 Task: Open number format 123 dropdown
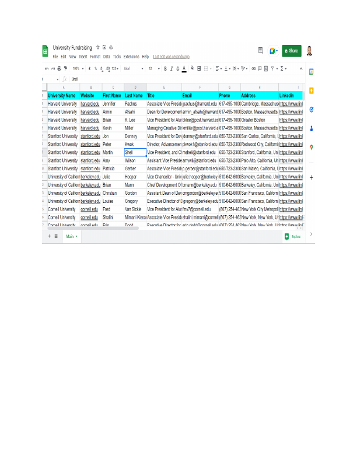coord(115,69)
